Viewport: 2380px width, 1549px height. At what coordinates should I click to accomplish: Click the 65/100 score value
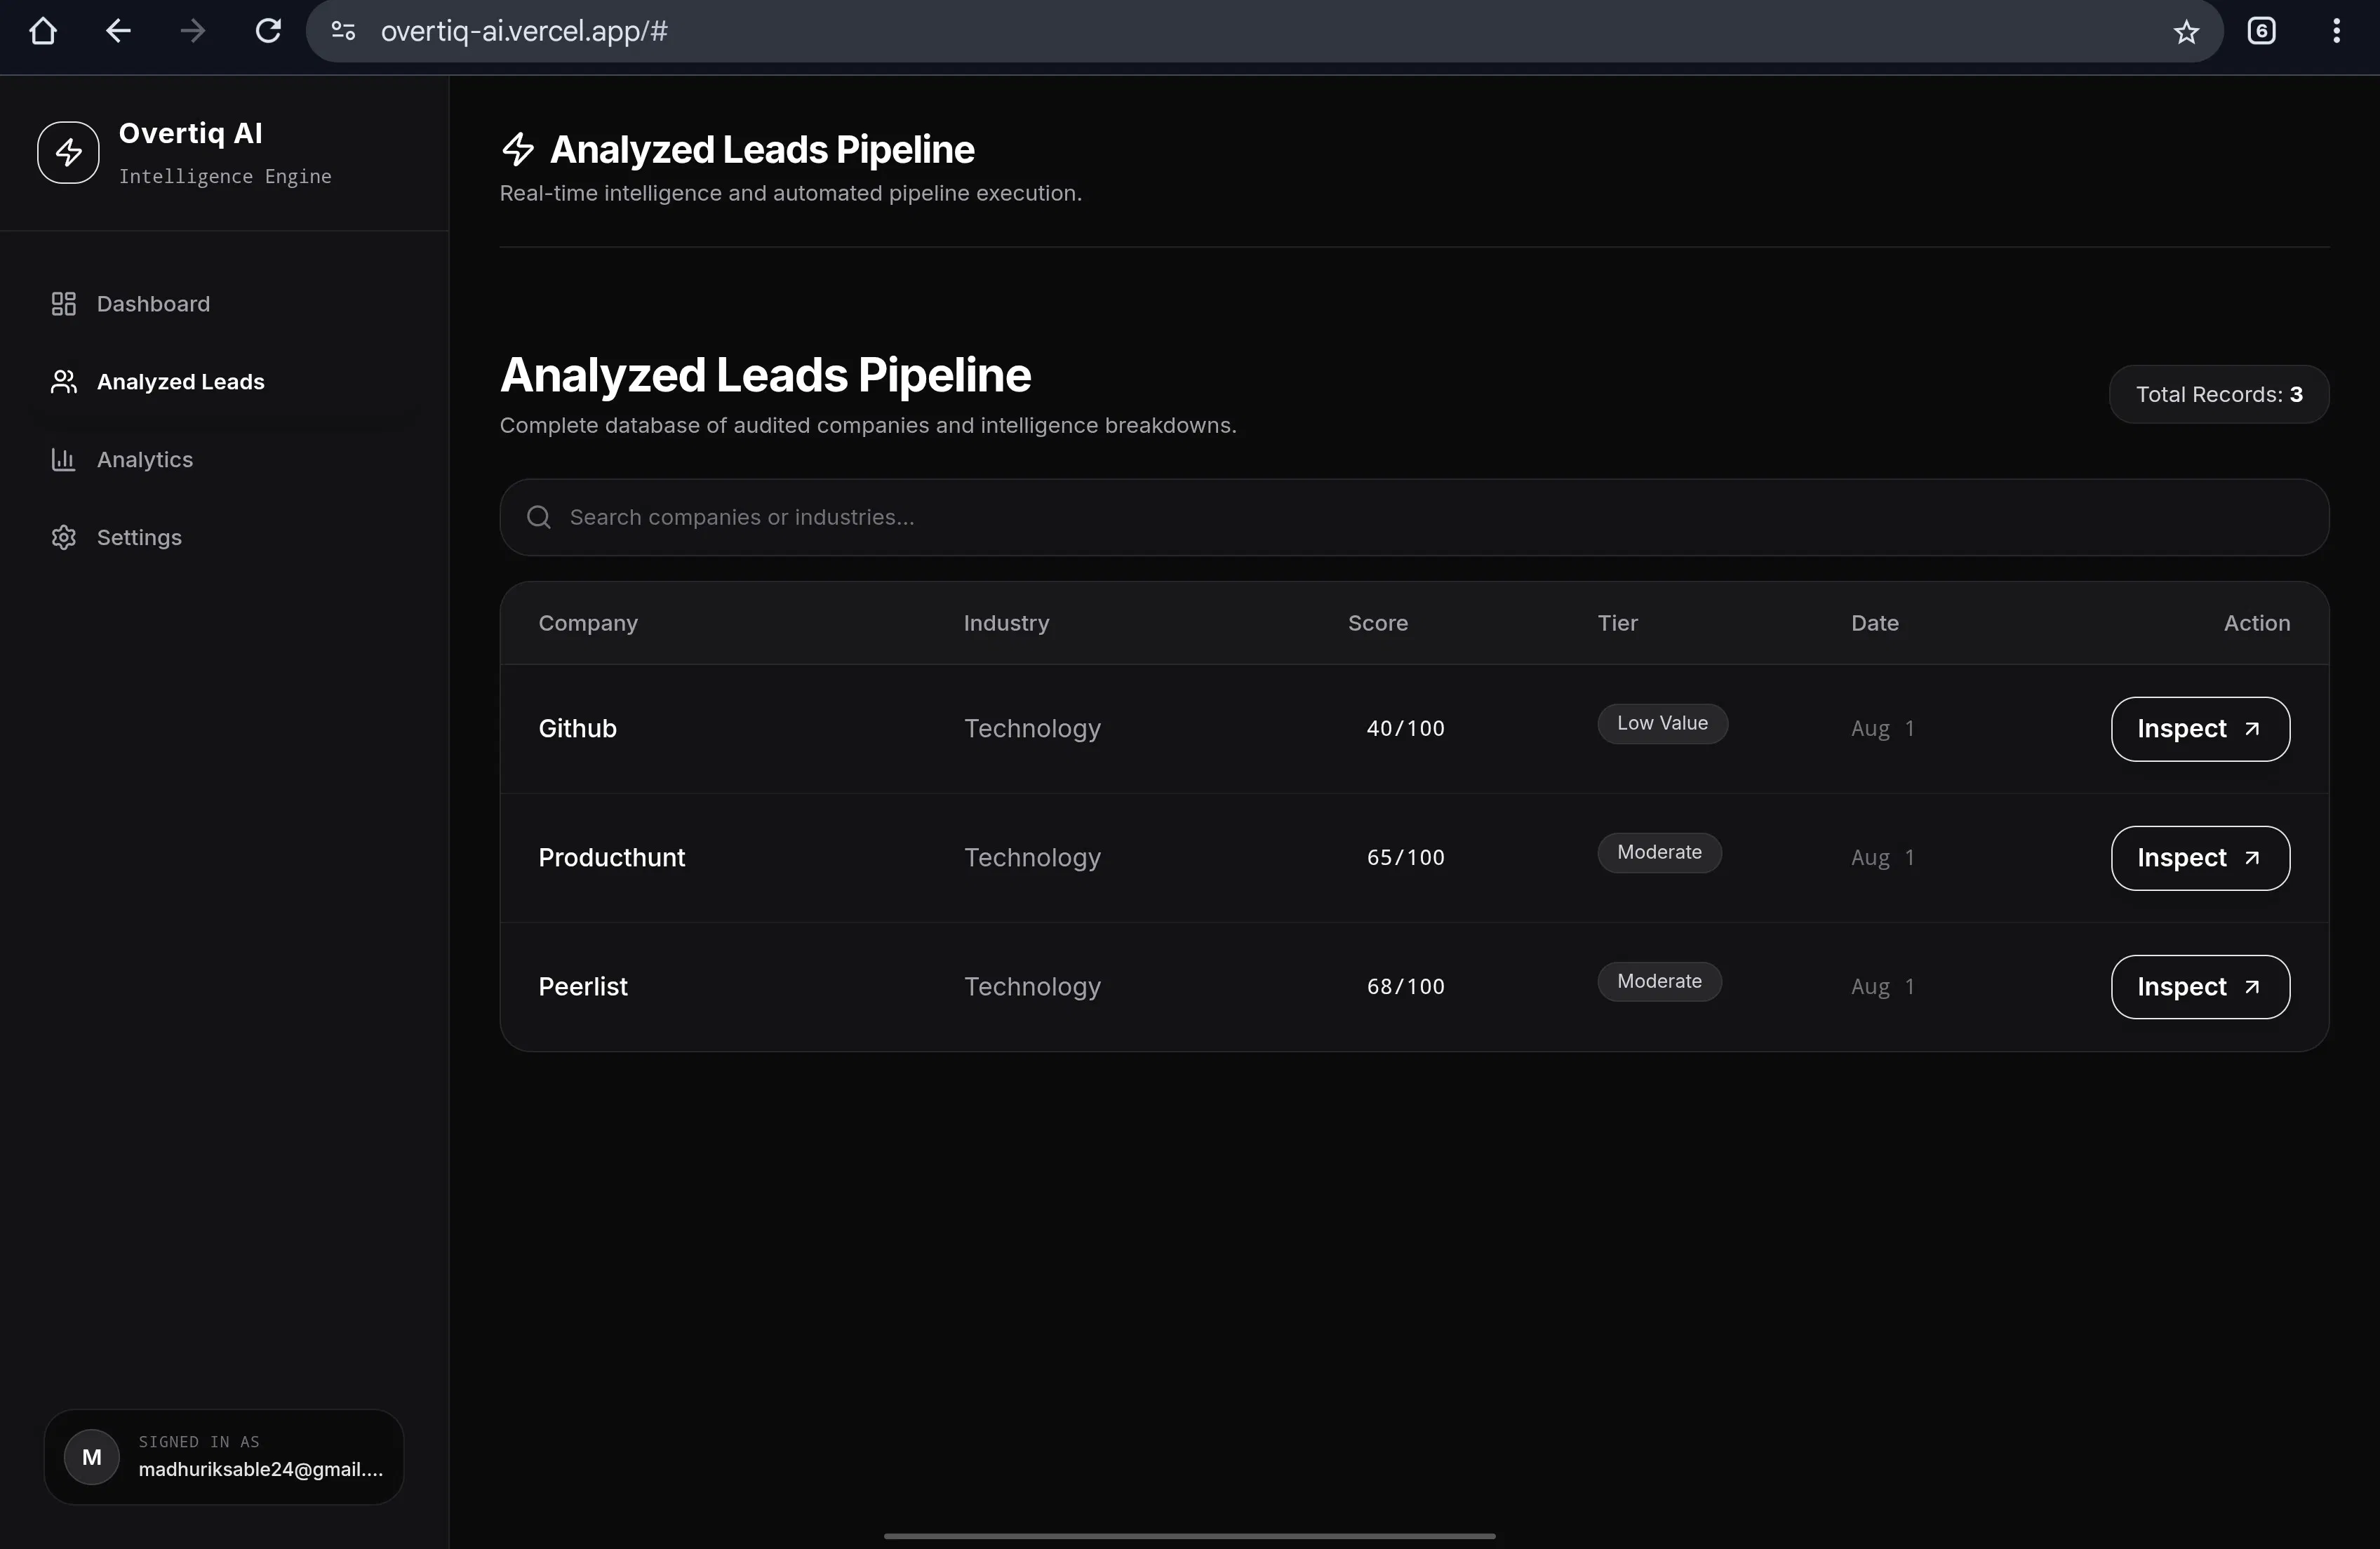1405,858
